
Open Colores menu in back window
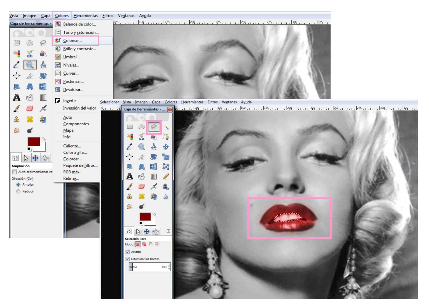click(x=62, y=16)
